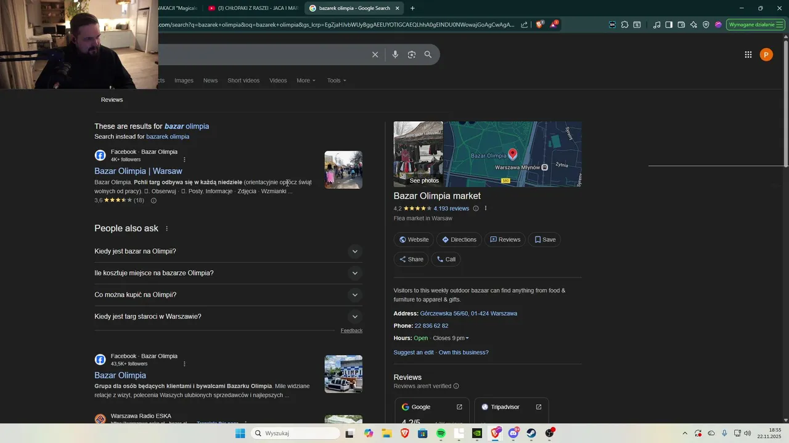Open the Google reviews source card

pyautogui.click(x=431, y=410)
